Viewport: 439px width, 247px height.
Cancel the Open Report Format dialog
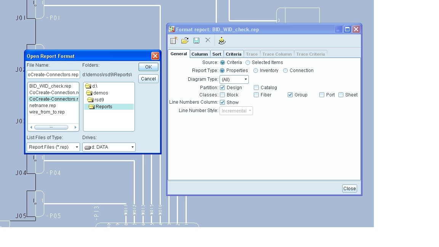pos(148,79)
